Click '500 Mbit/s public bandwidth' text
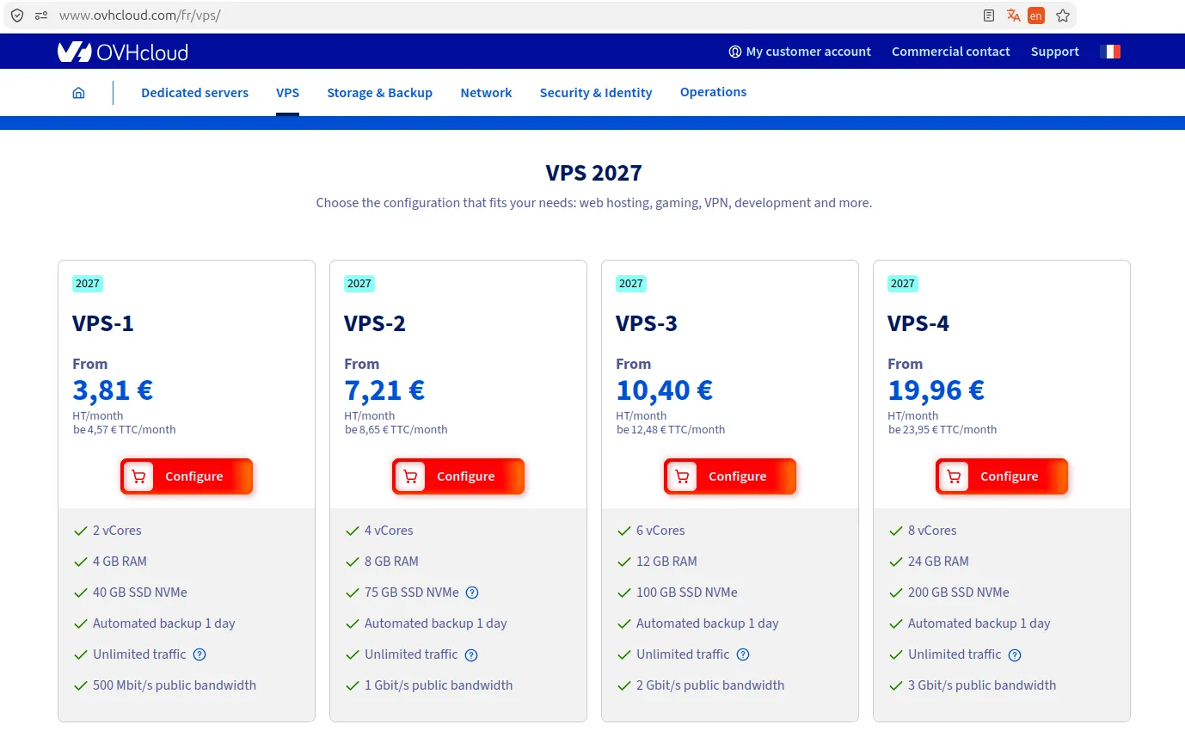 (175, 685)
